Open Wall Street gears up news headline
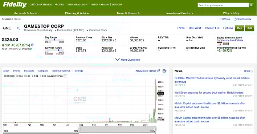This screenshot has height=134, width=257. click(x=209, y=93)
